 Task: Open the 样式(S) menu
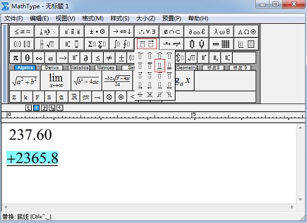[x=120, y=18]
